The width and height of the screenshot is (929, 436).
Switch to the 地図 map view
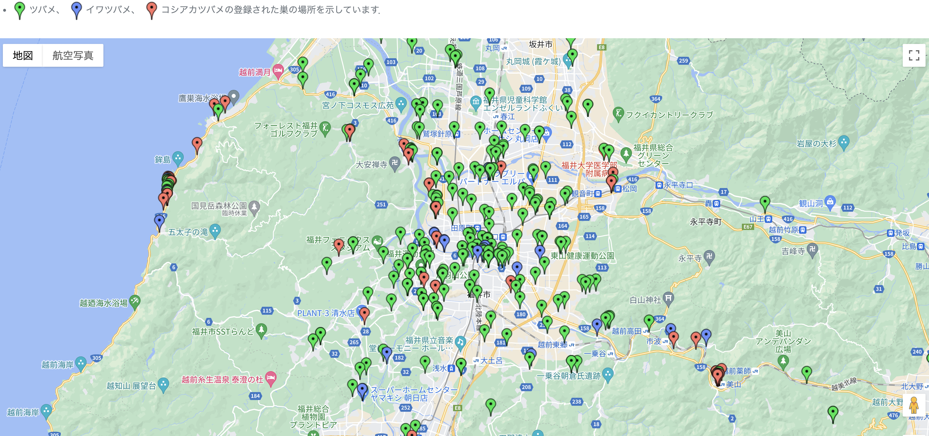coord(23,55)
